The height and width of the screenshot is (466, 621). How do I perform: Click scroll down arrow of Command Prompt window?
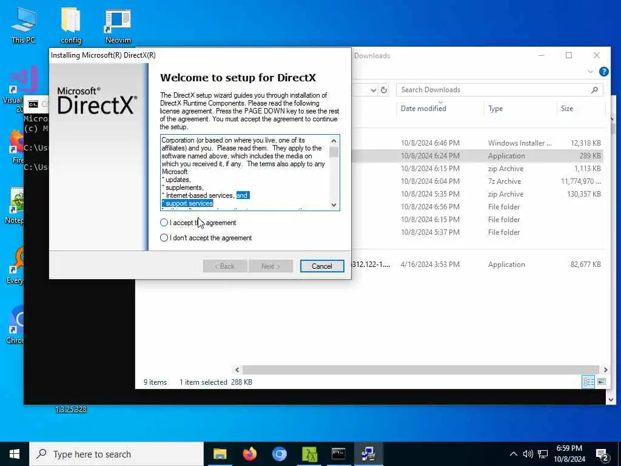point(610,399)
